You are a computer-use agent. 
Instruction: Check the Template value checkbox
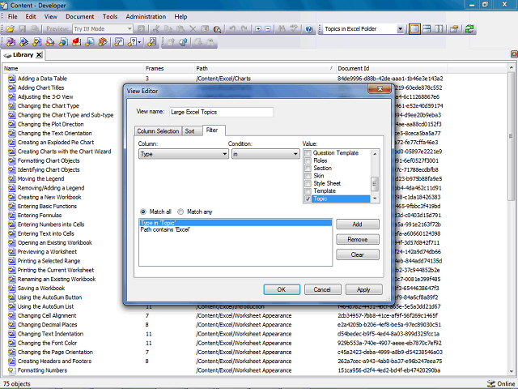(x=308, y=191)
